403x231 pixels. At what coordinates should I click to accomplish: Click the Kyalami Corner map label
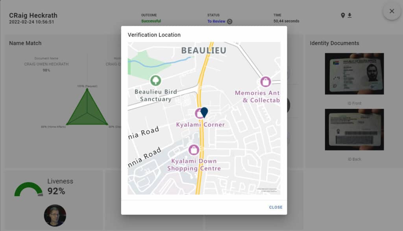coord(200,125)
